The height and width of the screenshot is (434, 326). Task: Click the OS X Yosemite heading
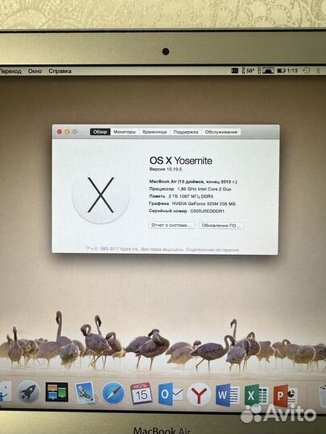click(181, 161)
